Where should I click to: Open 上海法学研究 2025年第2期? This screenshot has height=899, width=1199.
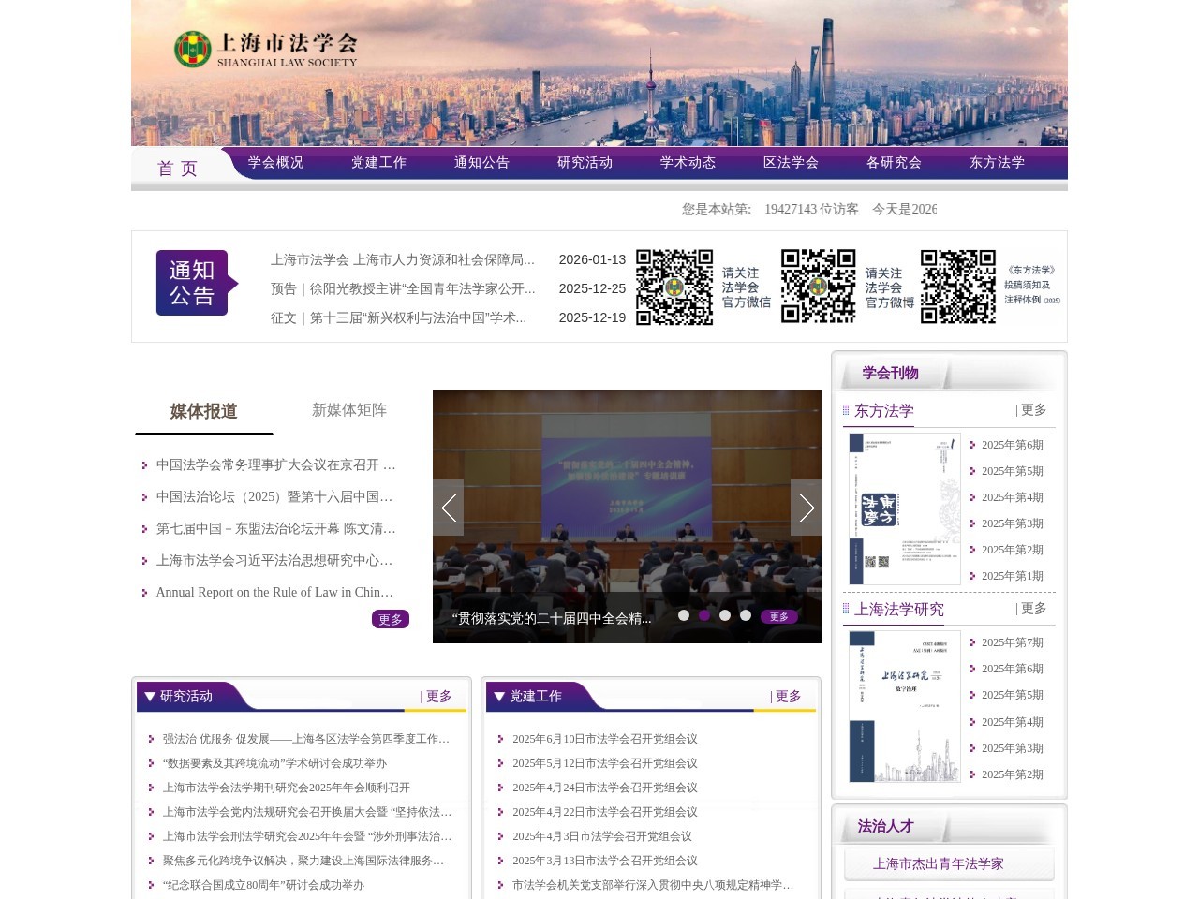[x=1012, y=774]
